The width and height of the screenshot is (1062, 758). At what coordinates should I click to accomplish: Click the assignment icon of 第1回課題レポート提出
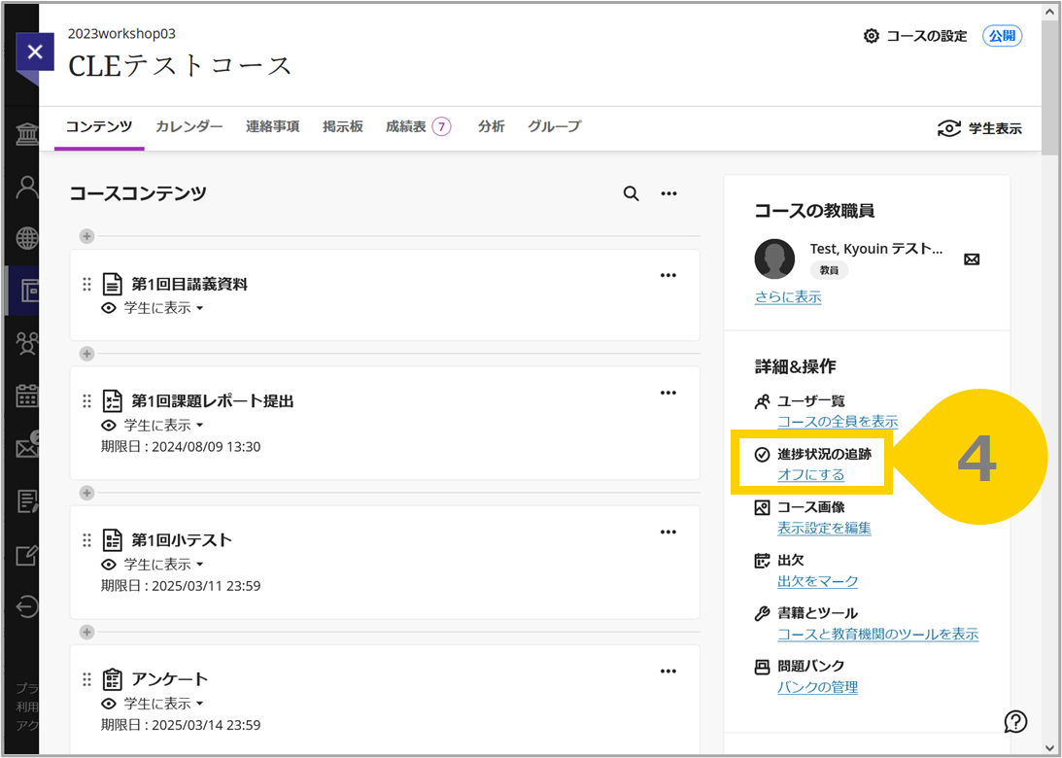click(112, 401)
